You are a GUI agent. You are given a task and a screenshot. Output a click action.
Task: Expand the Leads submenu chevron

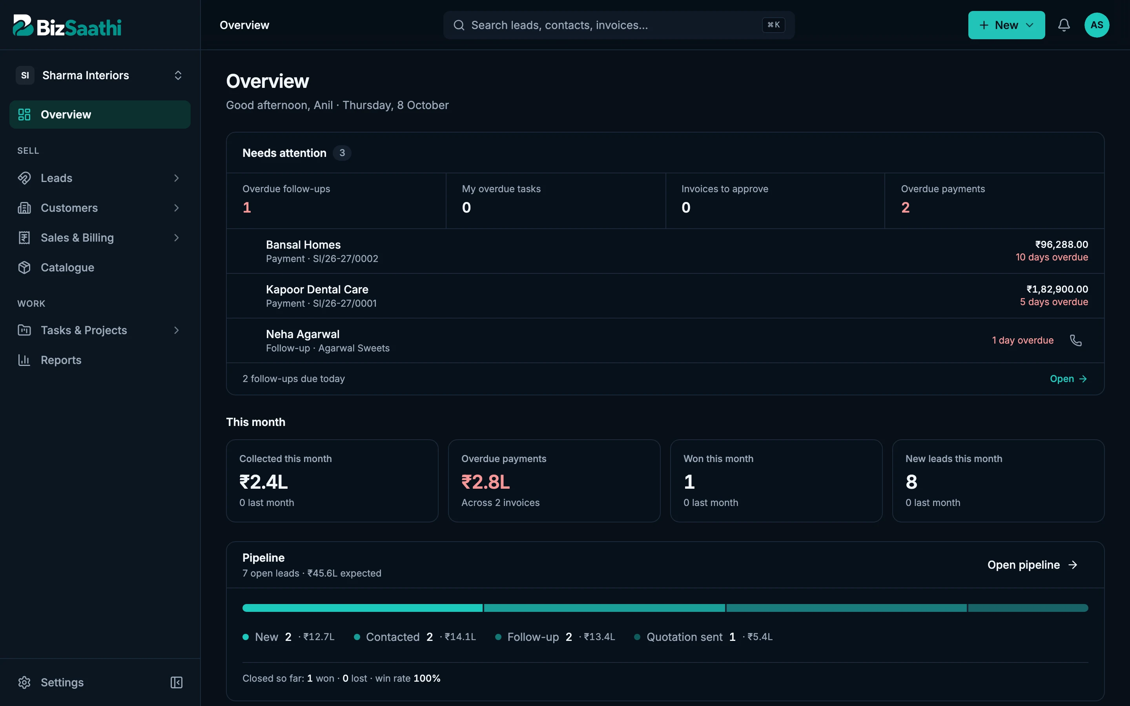tap(177, 178)
